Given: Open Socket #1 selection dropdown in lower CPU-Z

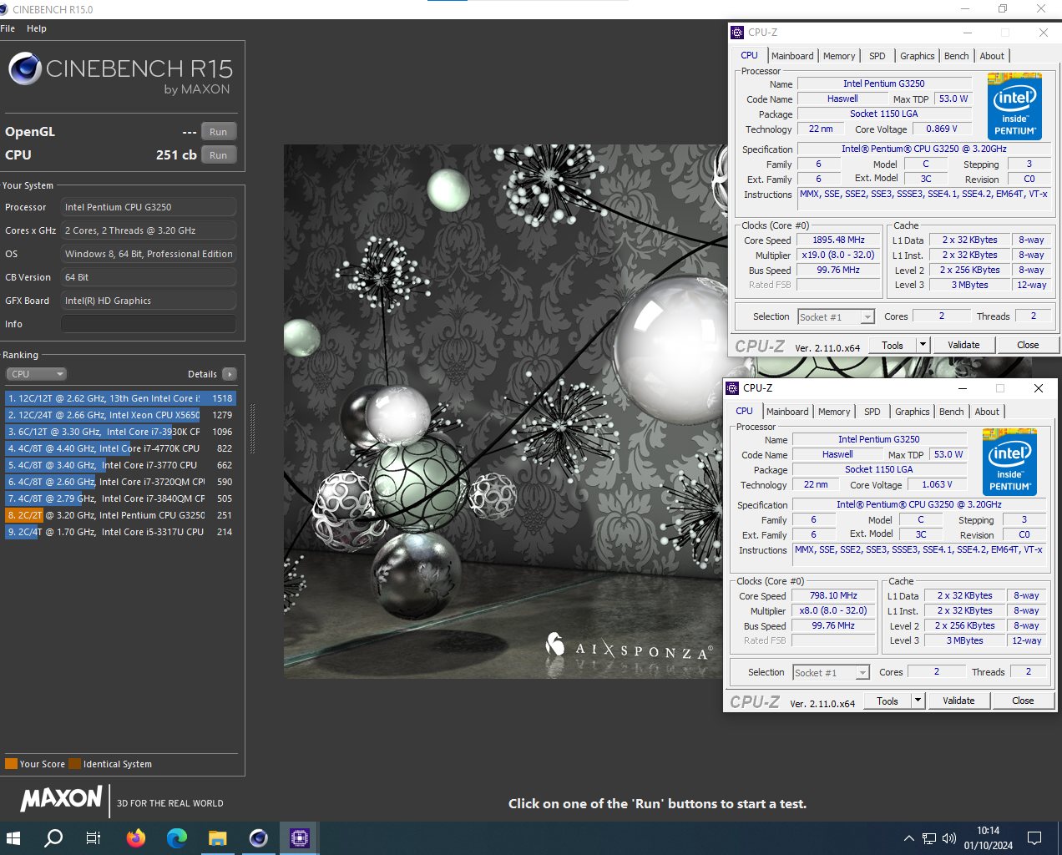Looking at the screenshot, I should point(831,673).
